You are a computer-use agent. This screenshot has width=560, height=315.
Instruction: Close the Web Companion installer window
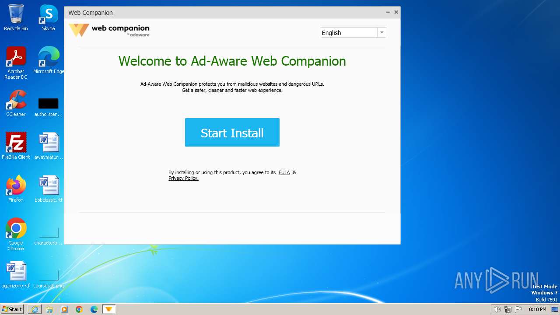tap(396, 12)
